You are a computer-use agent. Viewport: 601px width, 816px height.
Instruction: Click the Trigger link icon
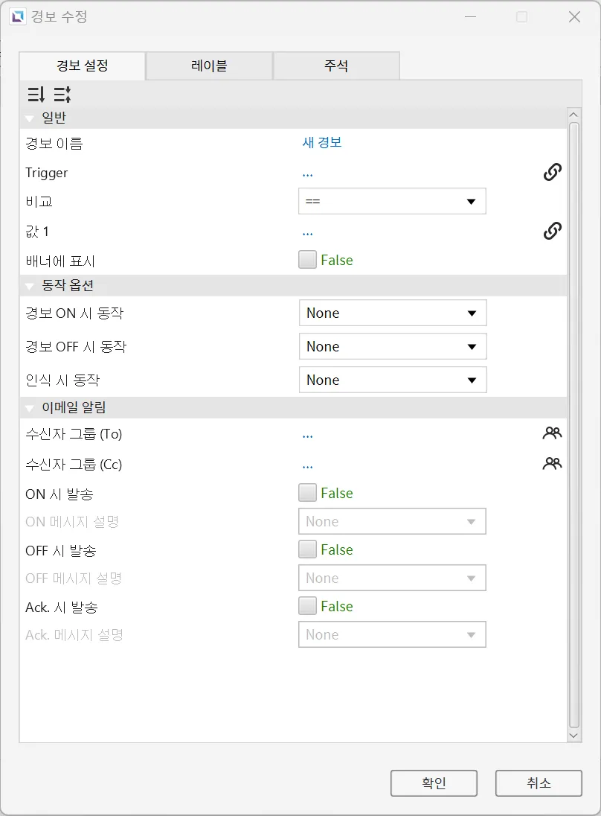click(552, 172)
